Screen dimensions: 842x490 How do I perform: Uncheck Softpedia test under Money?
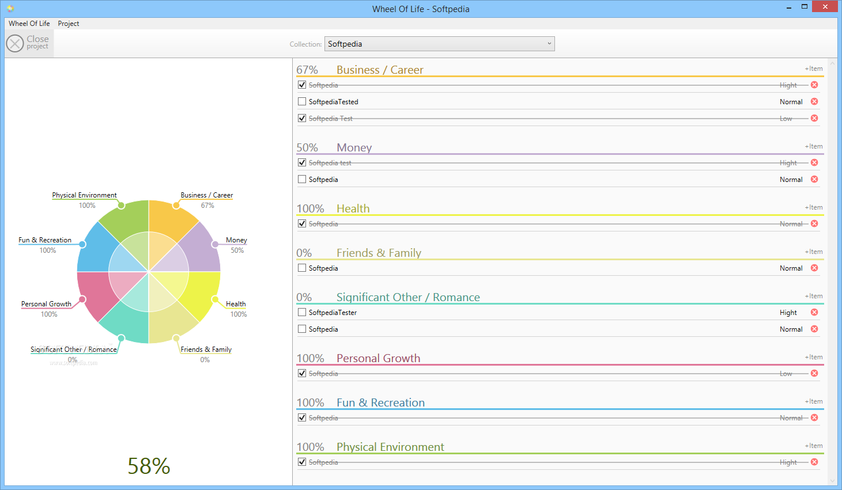click(302, 162)
